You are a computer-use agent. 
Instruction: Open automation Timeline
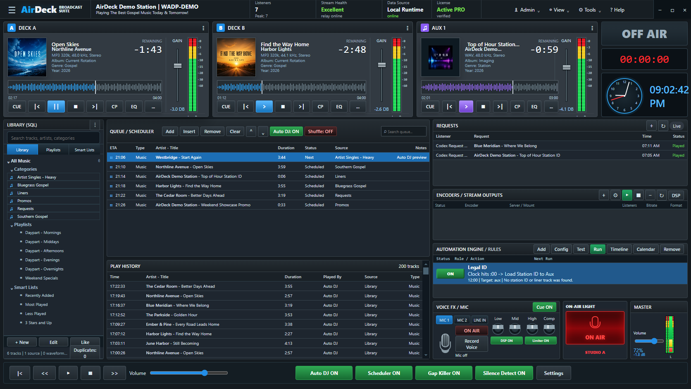(x=619, y=249)
